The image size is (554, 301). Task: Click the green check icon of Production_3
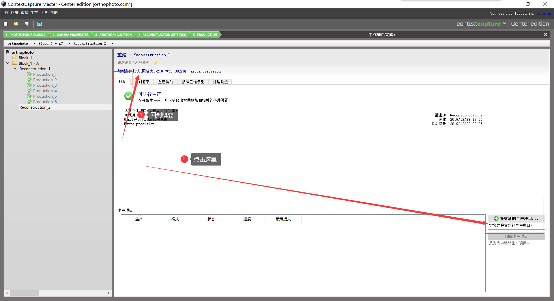[29, 85]
